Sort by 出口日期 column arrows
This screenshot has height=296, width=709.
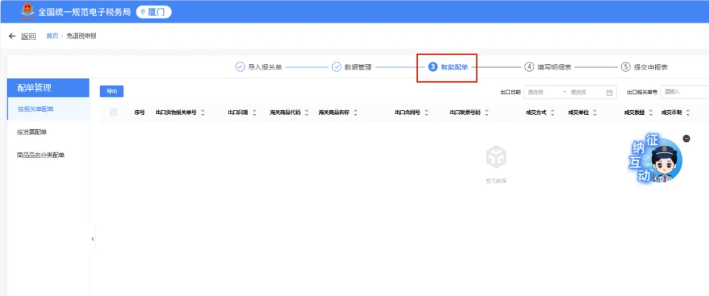(255, 113)
